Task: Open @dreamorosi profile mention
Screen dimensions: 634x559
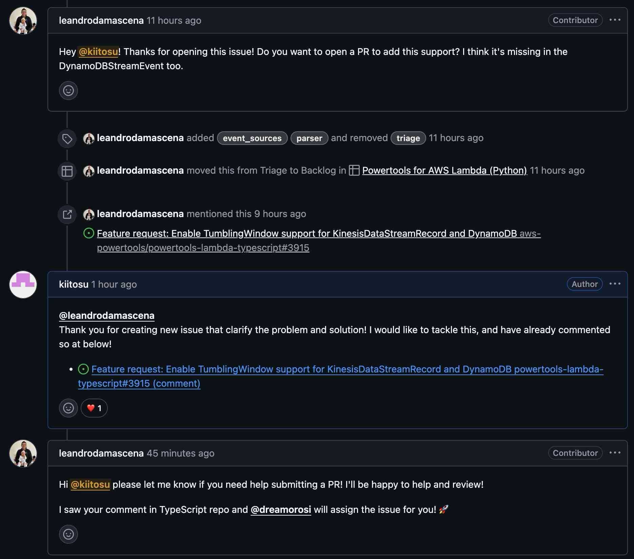Action: [x=280, y=509]
